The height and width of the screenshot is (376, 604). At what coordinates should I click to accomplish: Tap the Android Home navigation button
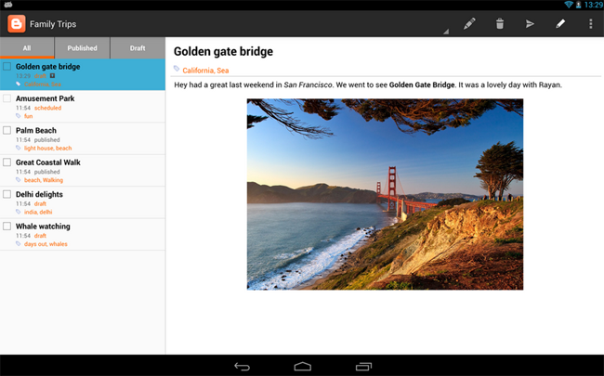(x=302, y=367)
